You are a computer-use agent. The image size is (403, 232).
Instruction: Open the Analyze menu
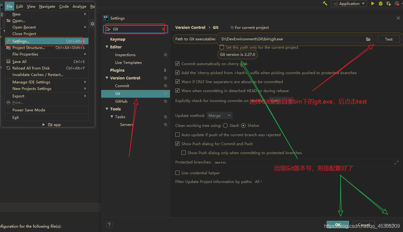pyautogui.click(x=79, y=6)
